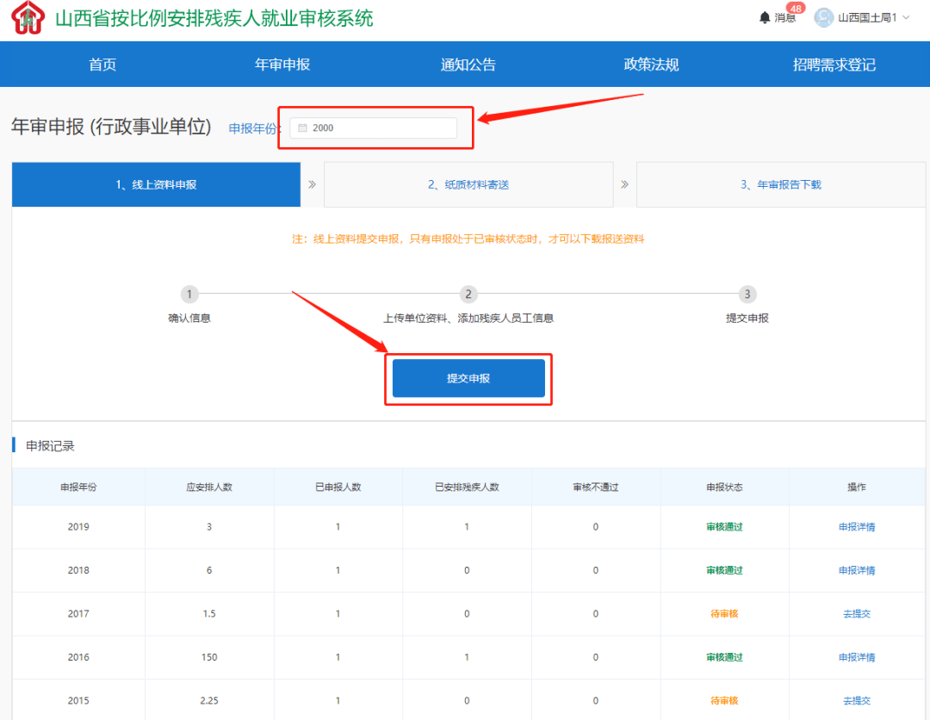
Task: Click step 2 circle for uploading materials
Action: coord(468,295)
